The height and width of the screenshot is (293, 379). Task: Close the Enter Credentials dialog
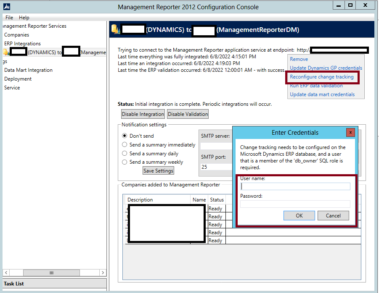[350, 132]
